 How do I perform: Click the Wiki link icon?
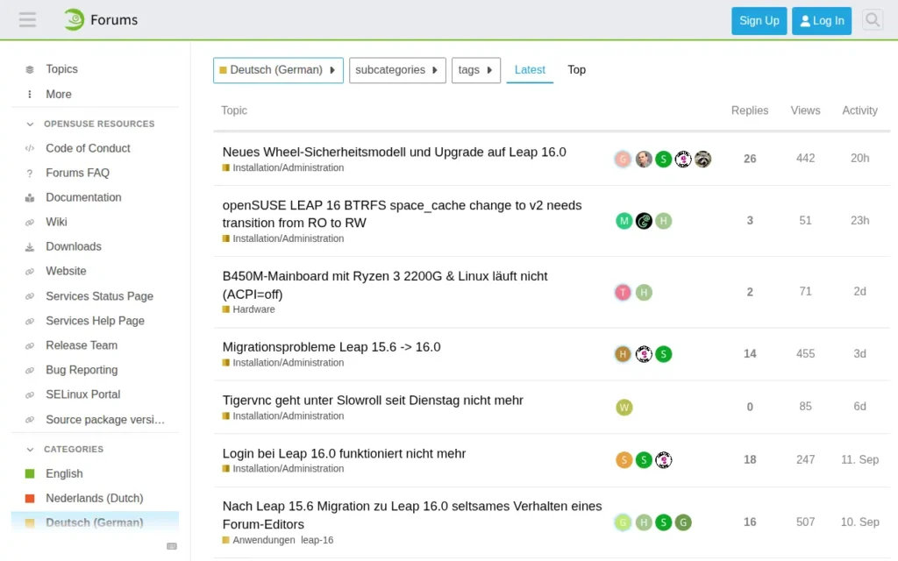(30, 222)
